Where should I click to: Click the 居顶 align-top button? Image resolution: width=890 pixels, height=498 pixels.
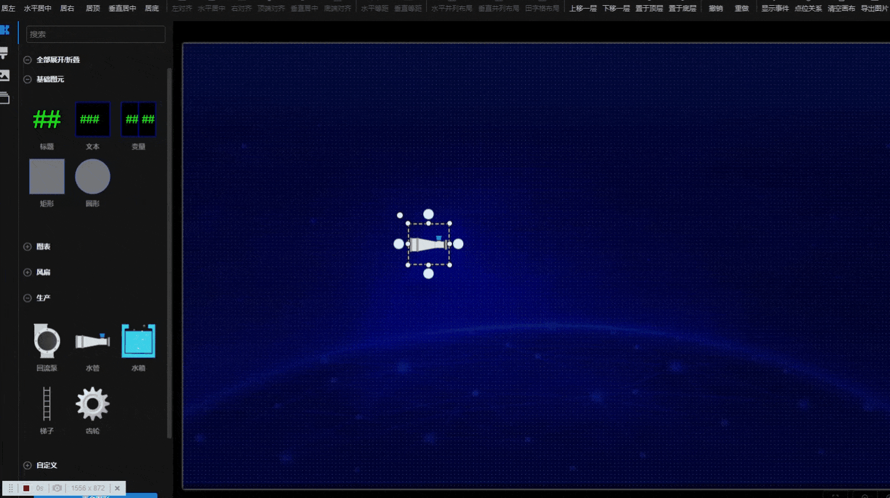point(93,8)
